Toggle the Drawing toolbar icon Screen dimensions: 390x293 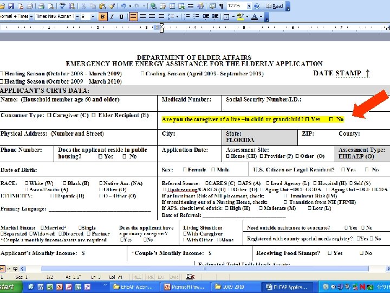200,6
